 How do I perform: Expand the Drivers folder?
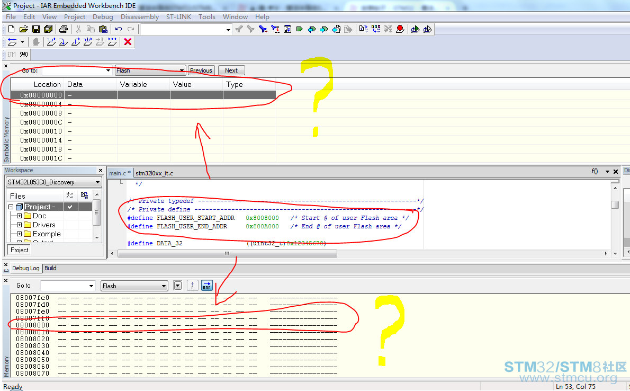tap(19, 225)
